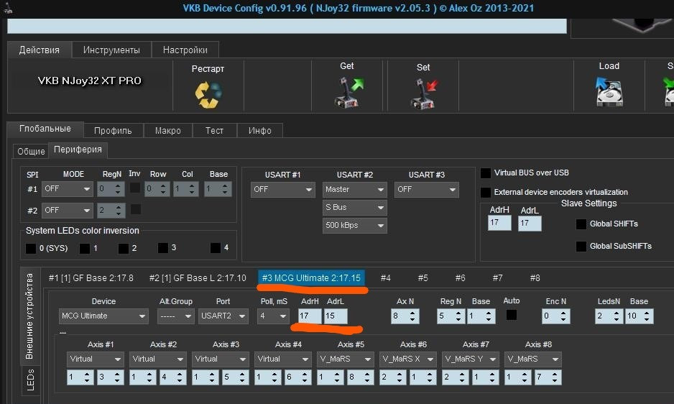This screenshot has width=674, height=404.
Task: Check the Global SHIFTs option
Action: point(581,224)
